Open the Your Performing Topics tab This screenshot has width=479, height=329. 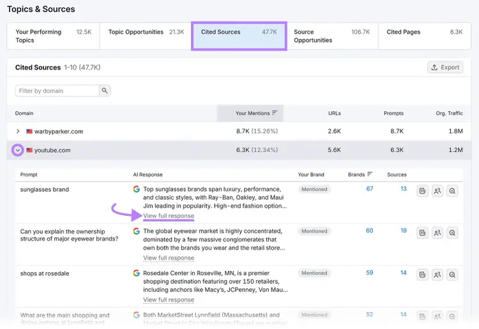click(53, 36)
